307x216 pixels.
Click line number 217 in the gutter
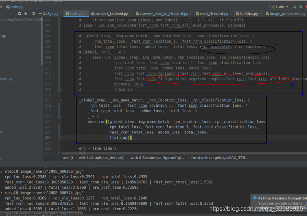click(x=48, y=100)
